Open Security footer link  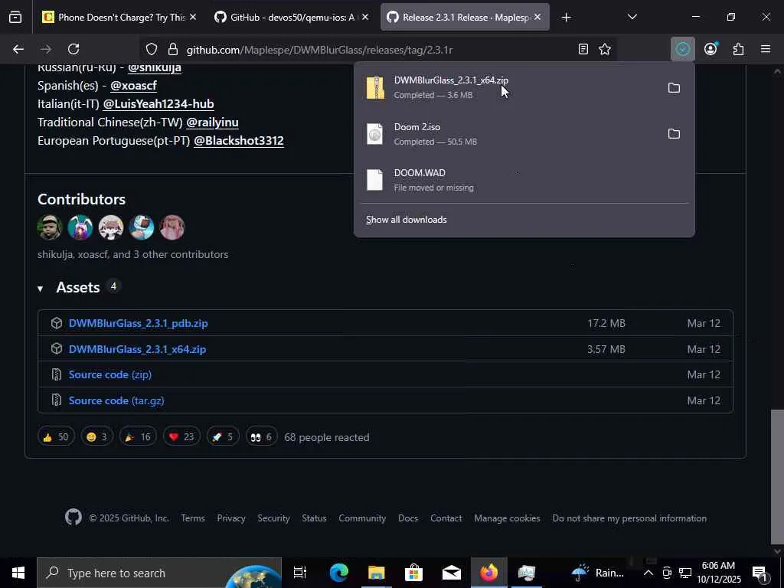273,518
